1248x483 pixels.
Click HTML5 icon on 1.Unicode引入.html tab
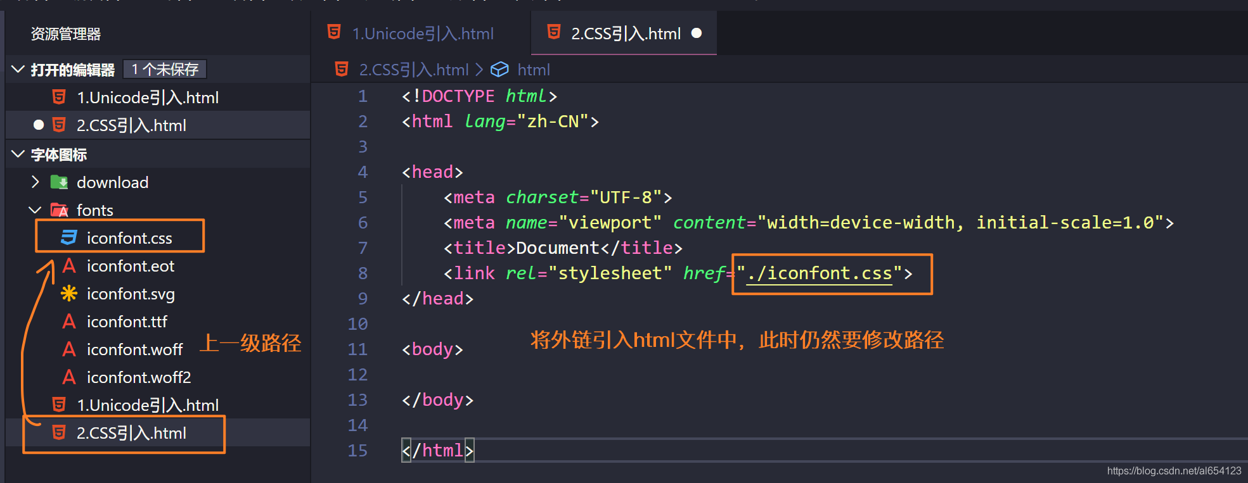[x=334, y=32]
